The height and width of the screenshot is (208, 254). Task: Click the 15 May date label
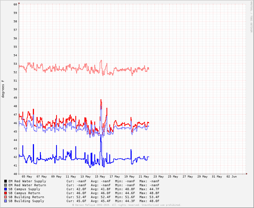tap(100, 177)
